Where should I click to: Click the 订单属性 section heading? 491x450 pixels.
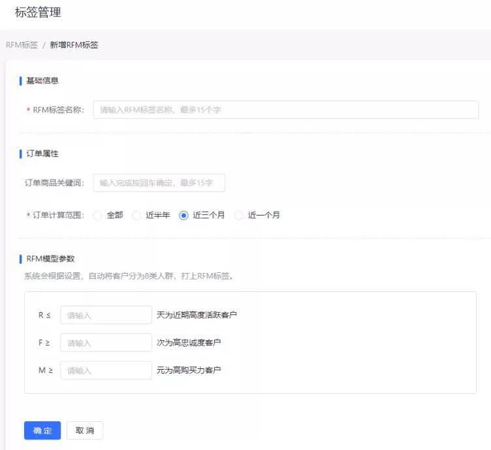(x=42, y=153)
